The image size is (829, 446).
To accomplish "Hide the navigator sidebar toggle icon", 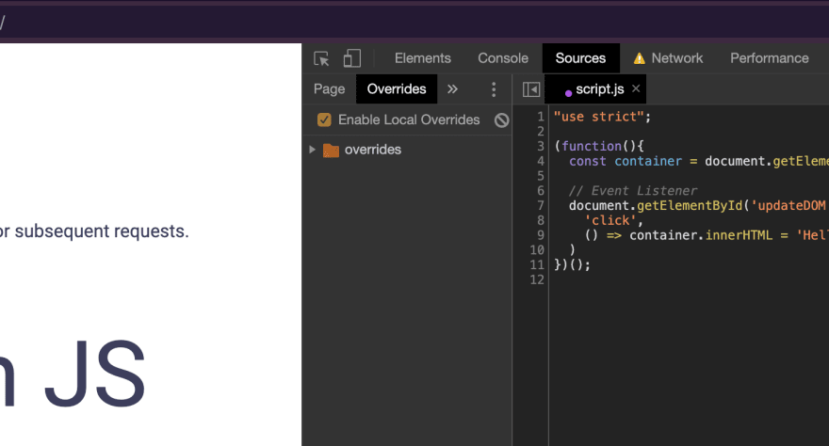I will point(530,89).
